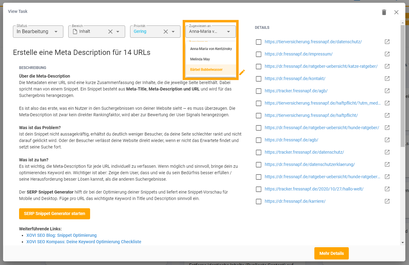Collapse the Zugewiesen an dropdown
This screenshot has height=265, width=409.
(228, 32)
